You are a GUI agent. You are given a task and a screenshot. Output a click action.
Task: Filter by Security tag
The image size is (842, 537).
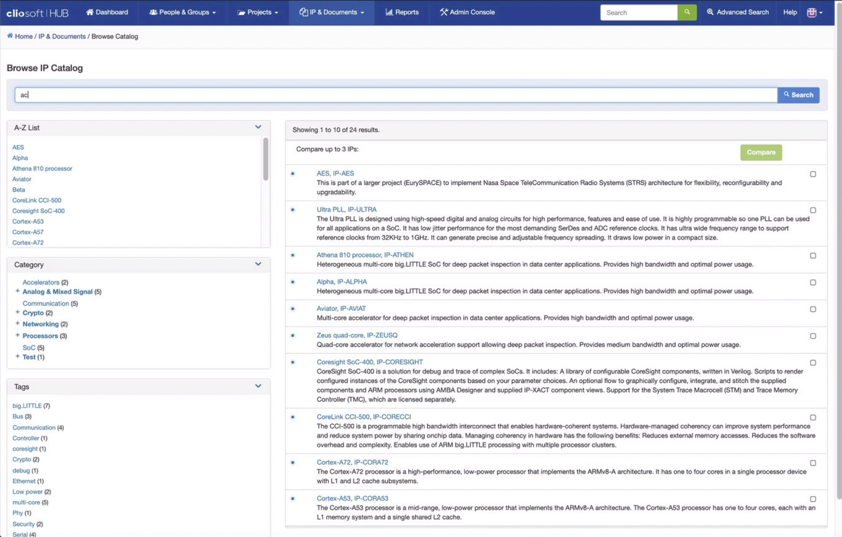24,524
